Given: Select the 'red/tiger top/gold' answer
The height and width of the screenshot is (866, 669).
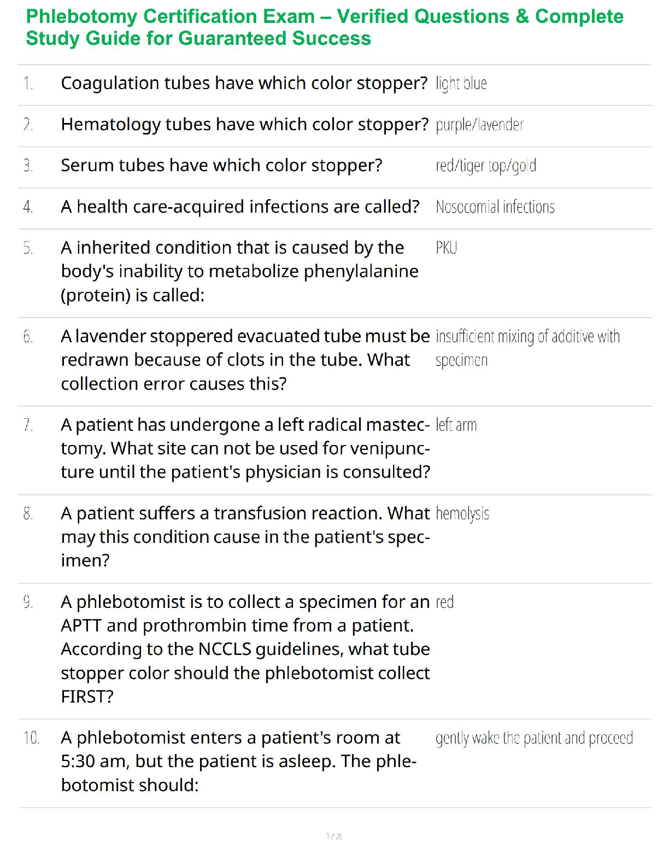Looking at the screenshot, I should coord(485,166).
